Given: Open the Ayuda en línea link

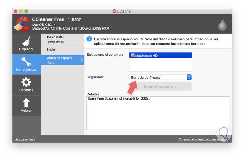Looking at the screenshot, I should [25, 139].
